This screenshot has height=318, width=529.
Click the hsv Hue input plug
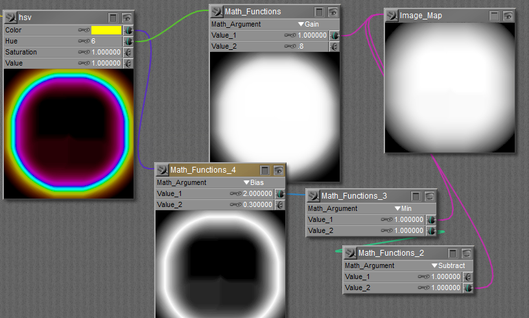[128, 41]
